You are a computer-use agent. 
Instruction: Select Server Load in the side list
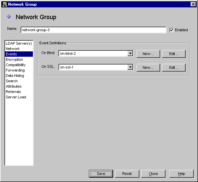click(x=19, y=97)
